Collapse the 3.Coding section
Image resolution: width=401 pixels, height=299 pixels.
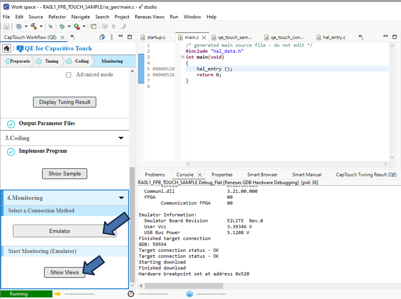(121, 138)
